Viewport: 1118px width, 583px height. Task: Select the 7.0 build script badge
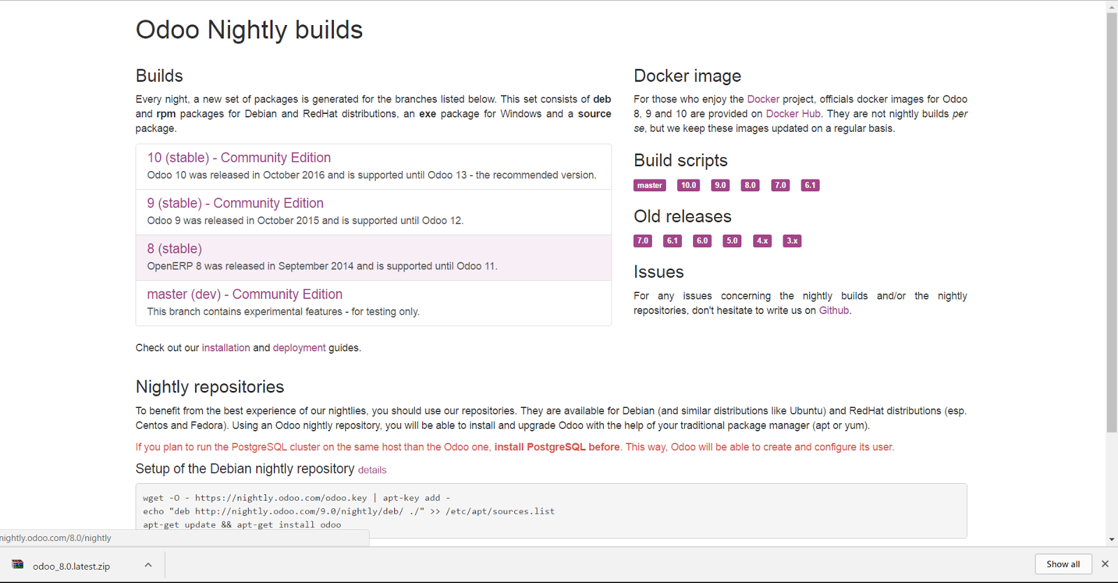pyautogui.click(x=780, y=185)
